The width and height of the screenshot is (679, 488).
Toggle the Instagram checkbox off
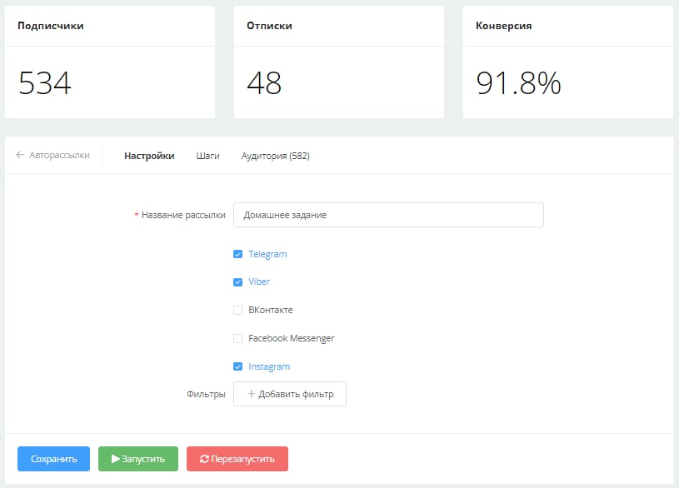(238, 366)
